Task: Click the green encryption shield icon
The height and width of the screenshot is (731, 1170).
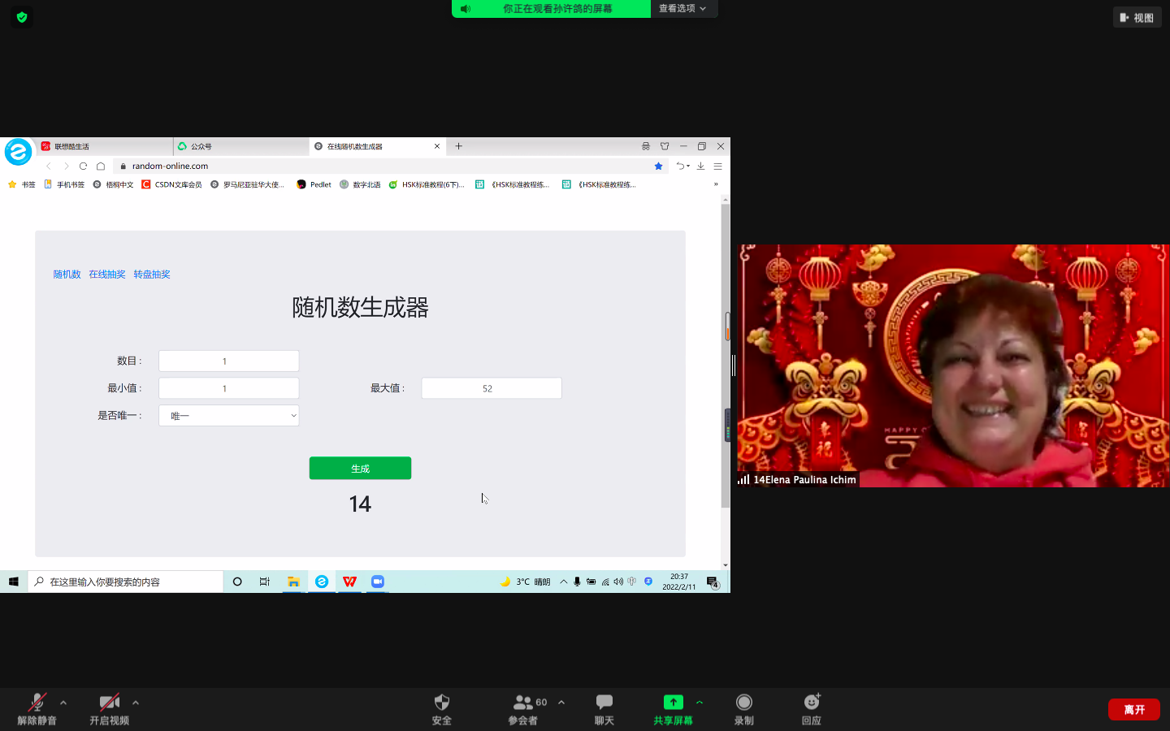Action: point(22,17)
